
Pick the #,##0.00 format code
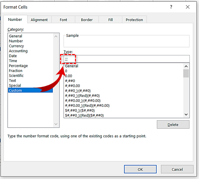(72, 86)
